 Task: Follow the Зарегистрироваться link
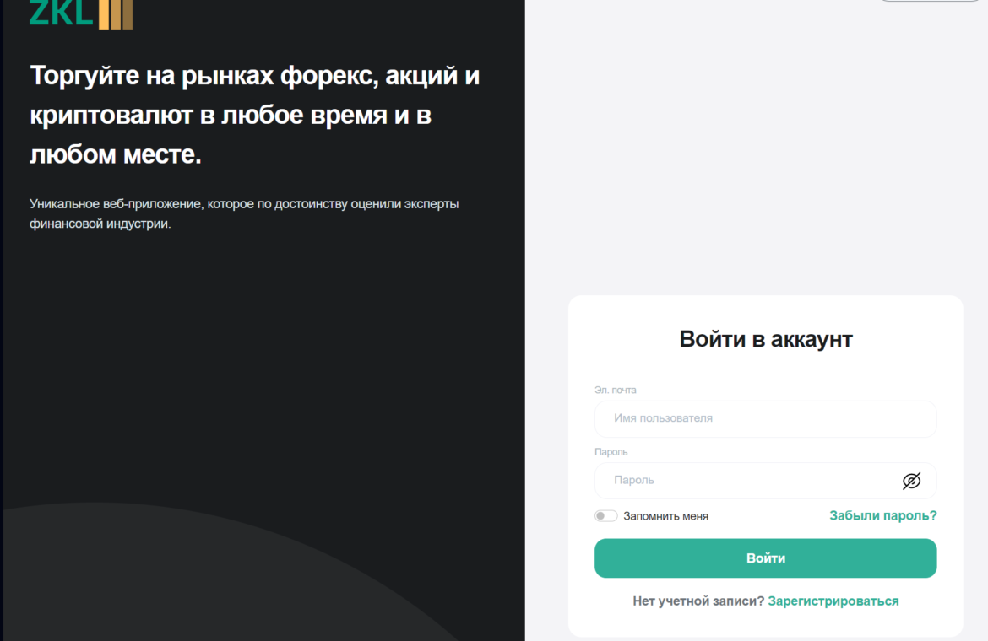(x=833, y=601)
